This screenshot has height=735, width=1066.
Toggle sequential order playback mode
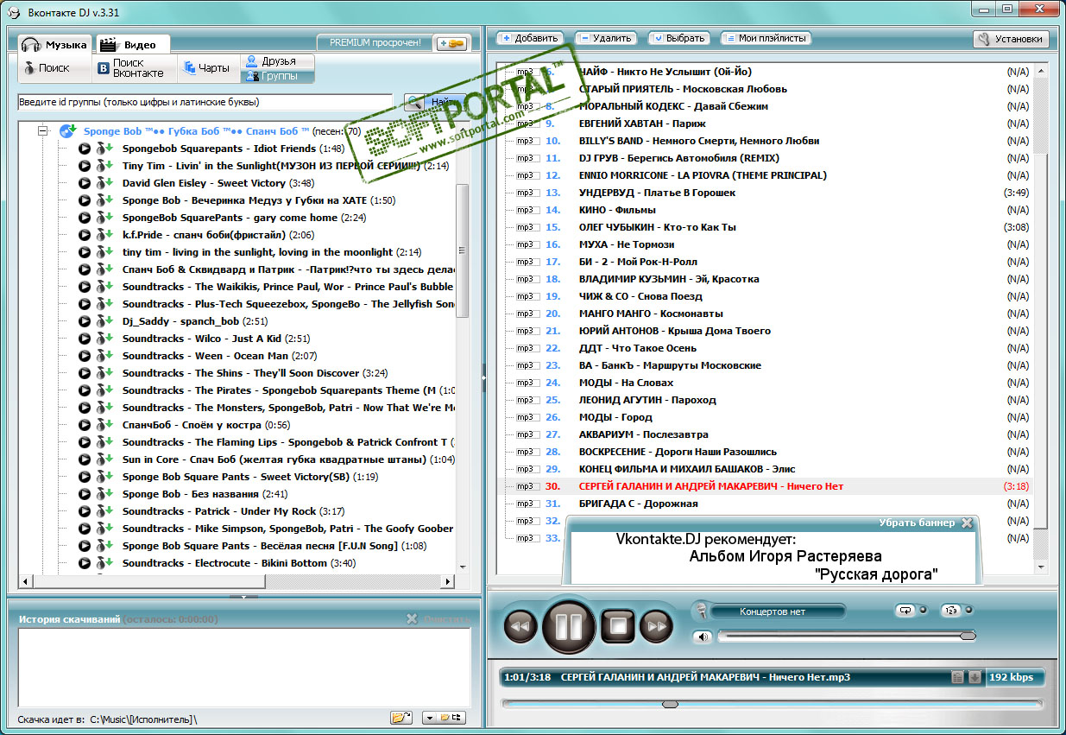[950, 611]
